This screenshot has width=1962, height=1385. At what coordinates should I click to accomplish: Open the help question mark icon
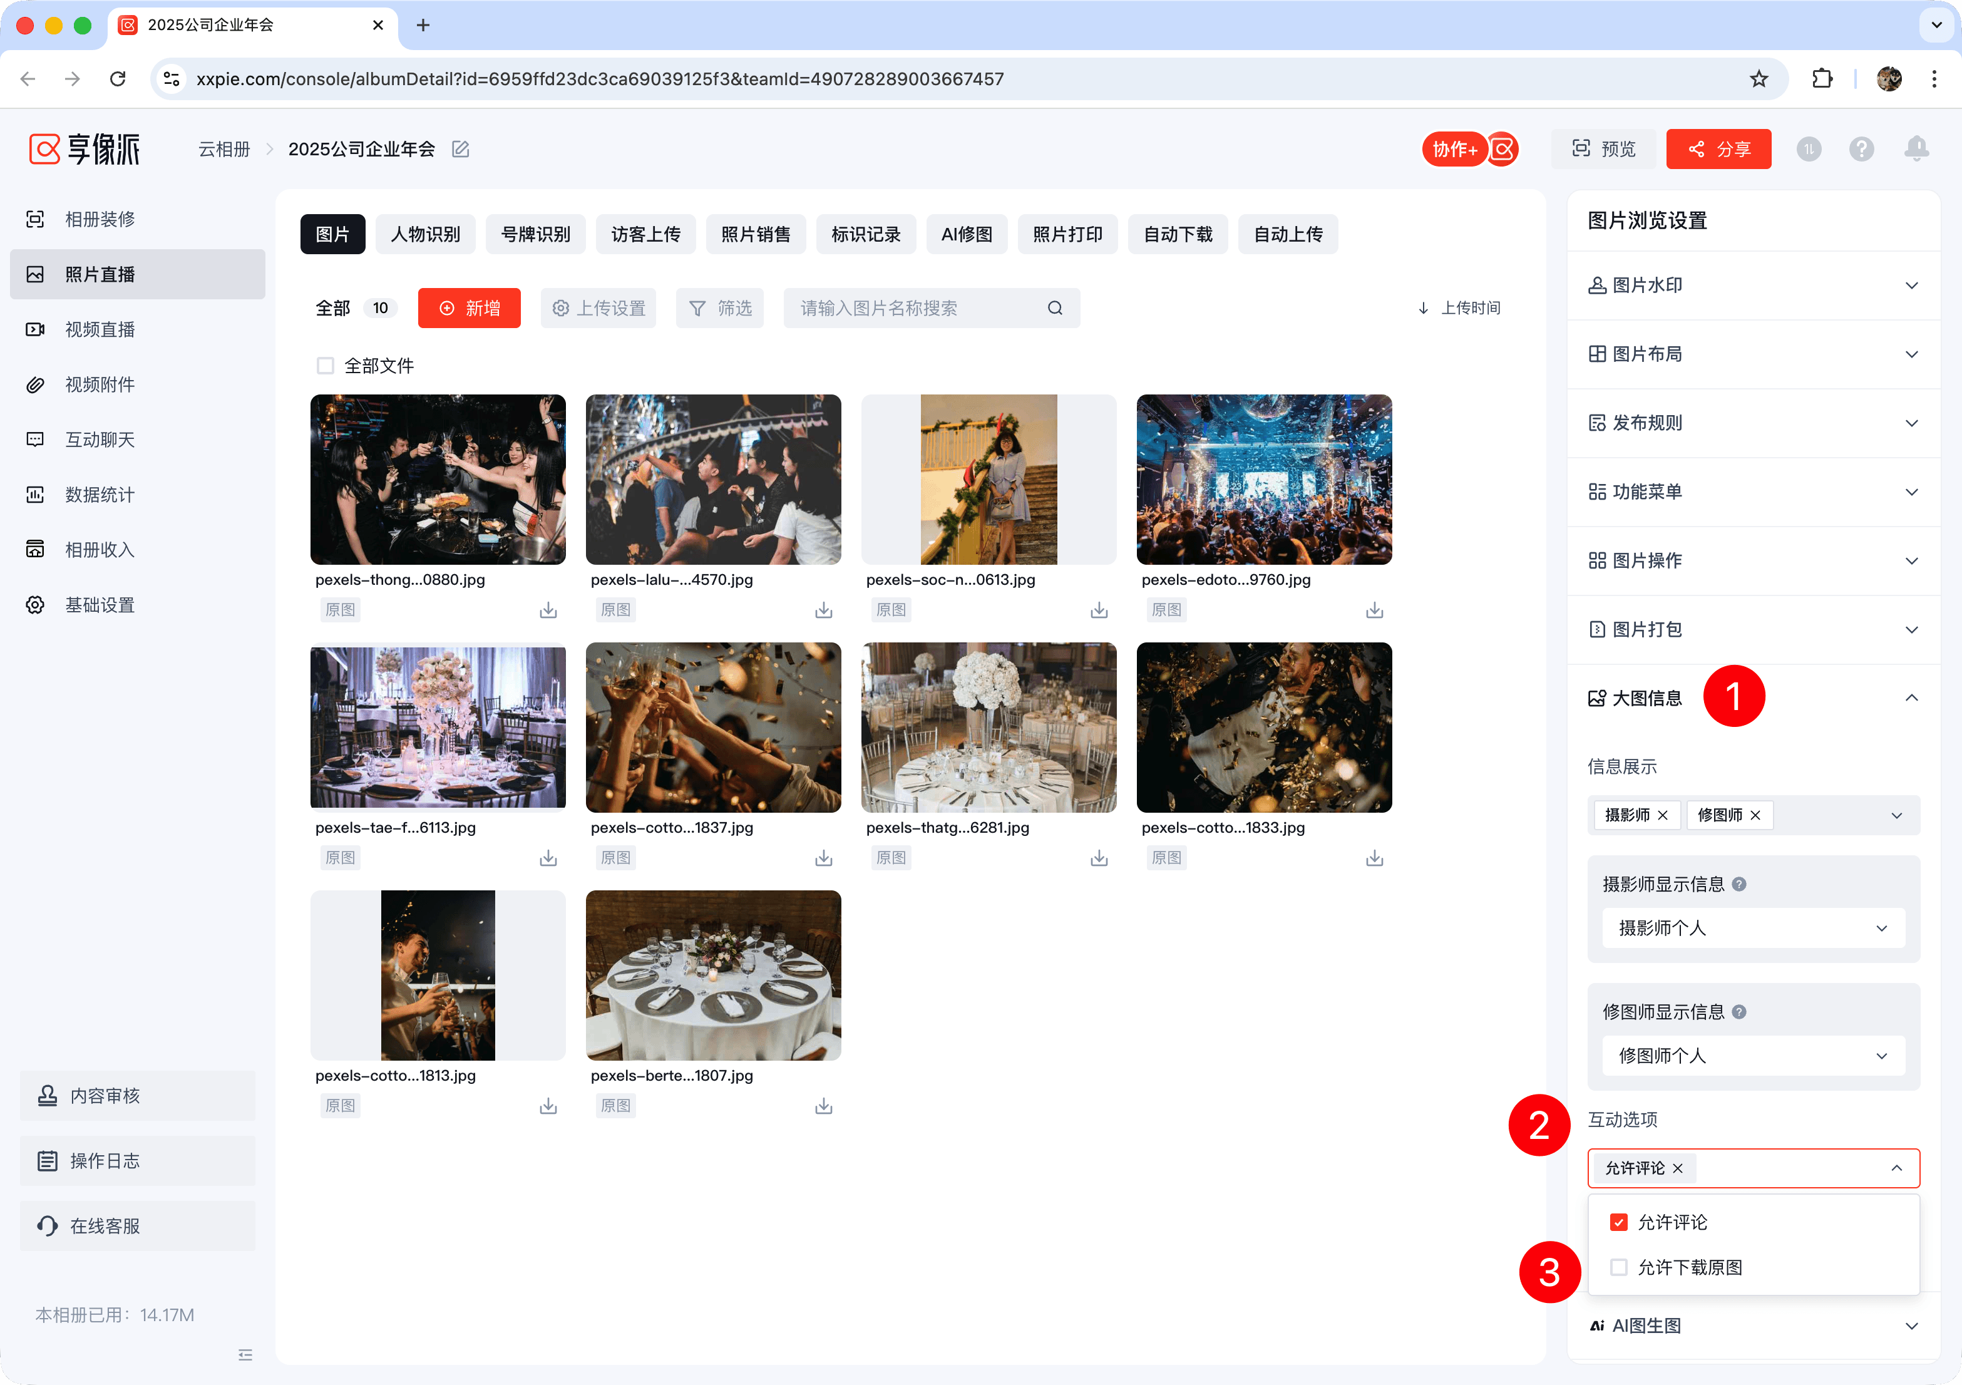coord(1861,150)
